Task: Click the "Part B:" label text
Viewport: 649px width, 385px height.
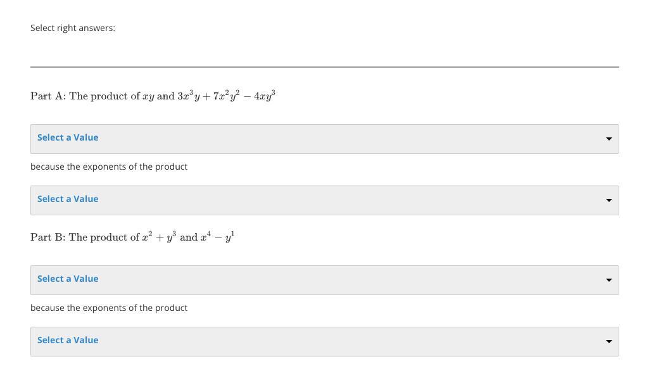Action: [x=47, y=237]
